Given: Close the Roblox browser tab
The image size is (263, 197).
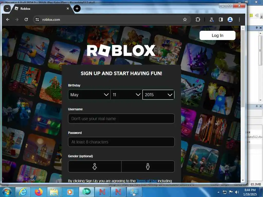Looking at the screenshot, I should pos(68,8).
